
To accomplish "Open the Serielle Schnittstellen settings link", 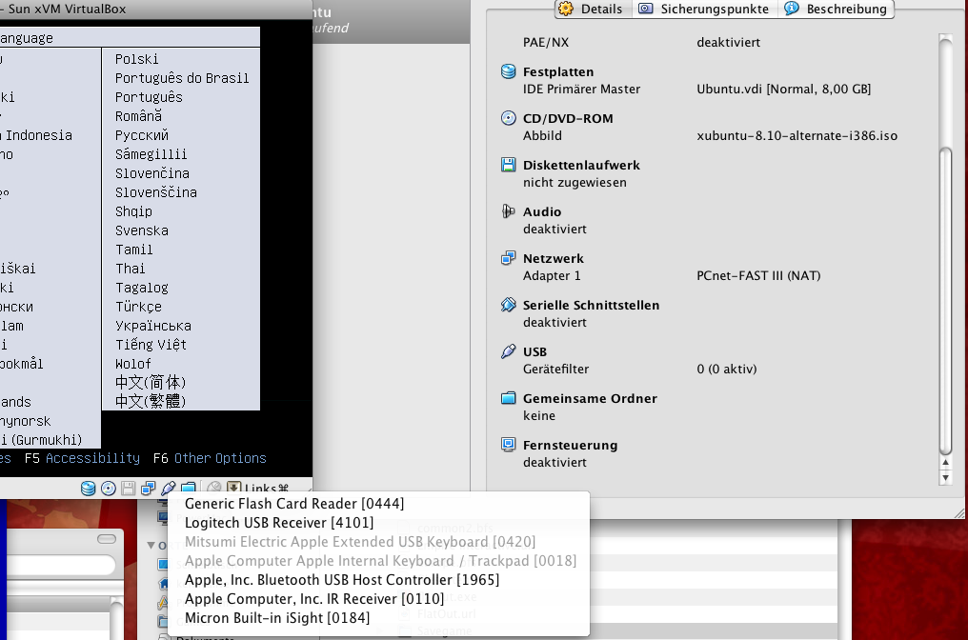I will (591, 305).
